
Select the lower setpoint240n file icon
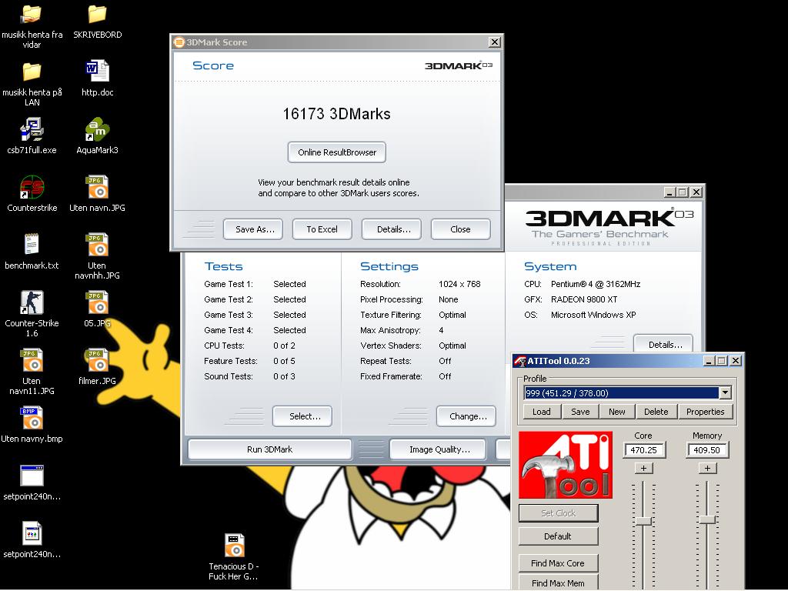pyautogui.click(x=32, y=533)
